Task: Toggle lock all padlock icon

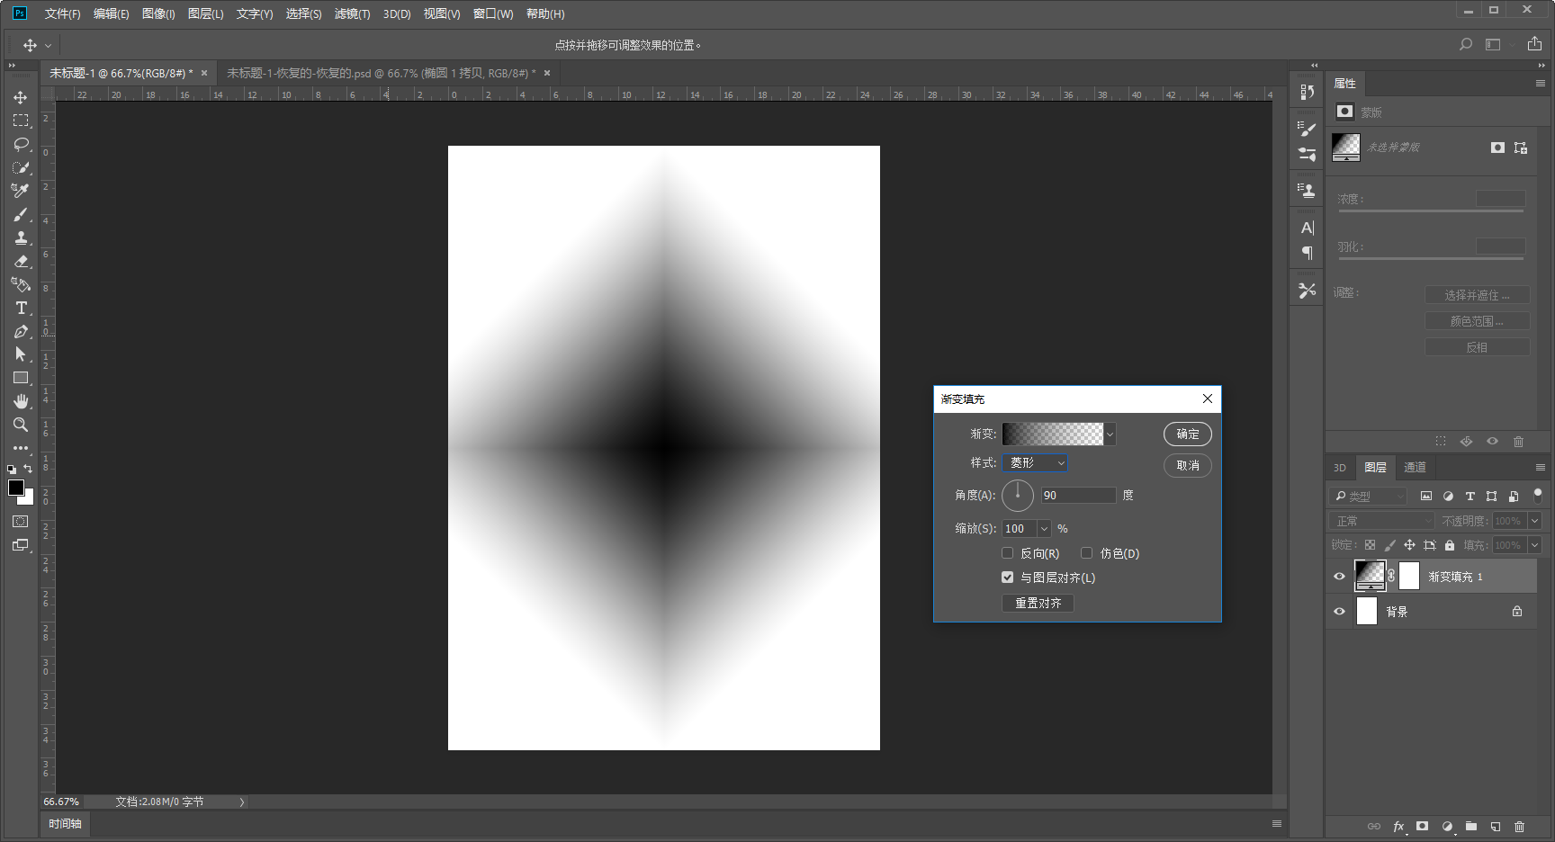Action: coord(1449,545)
